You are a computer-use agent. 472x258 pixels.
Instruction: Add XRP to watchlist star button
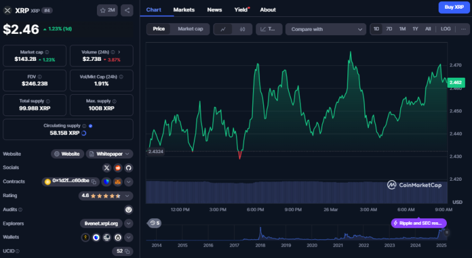coord(107,11)
